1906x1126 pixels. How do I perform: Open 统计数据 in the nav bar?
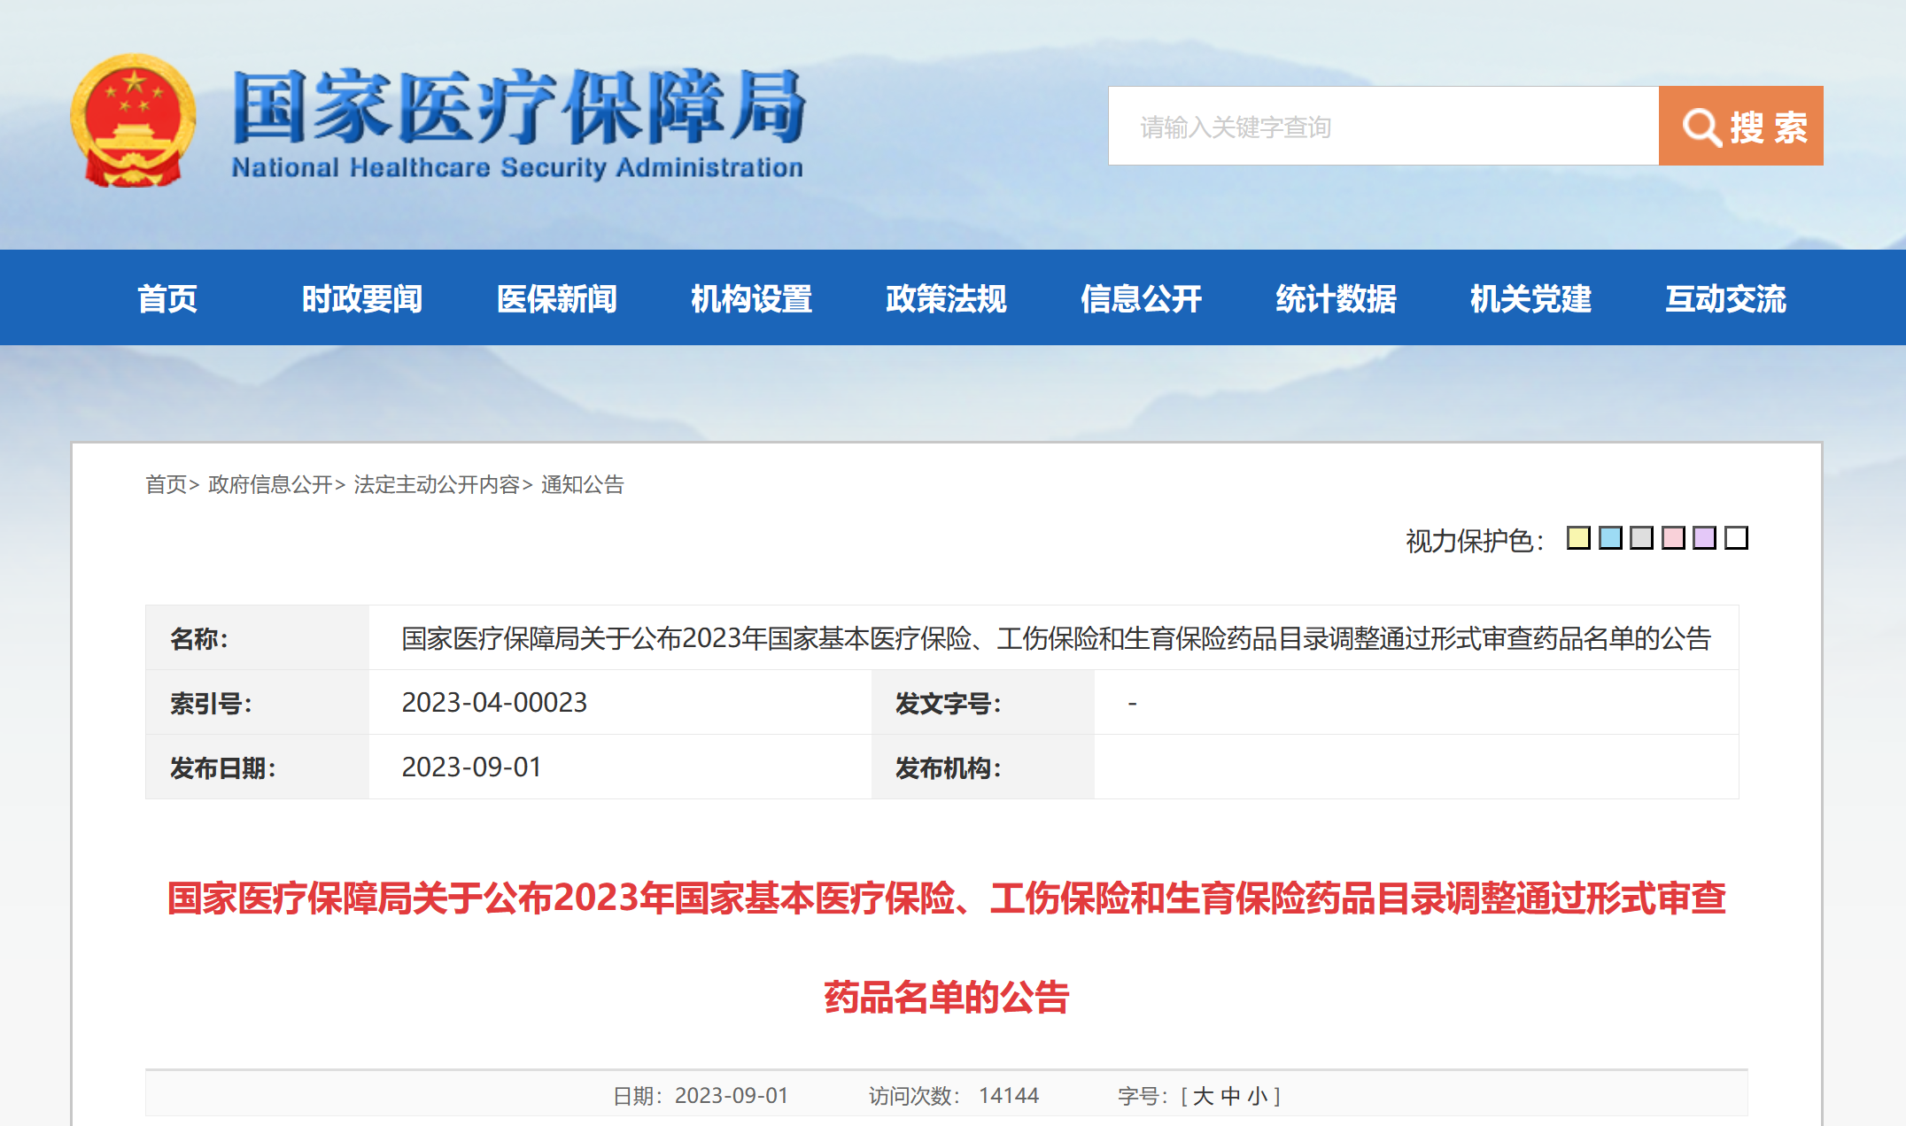1337,298
